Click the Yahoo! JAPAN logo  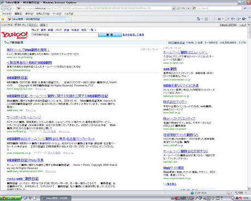(x=15, y=35)
